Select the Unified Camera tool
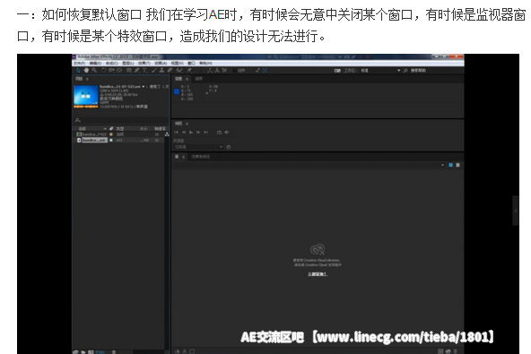Screen dimensions: 531x354 (x=111, y=70)
